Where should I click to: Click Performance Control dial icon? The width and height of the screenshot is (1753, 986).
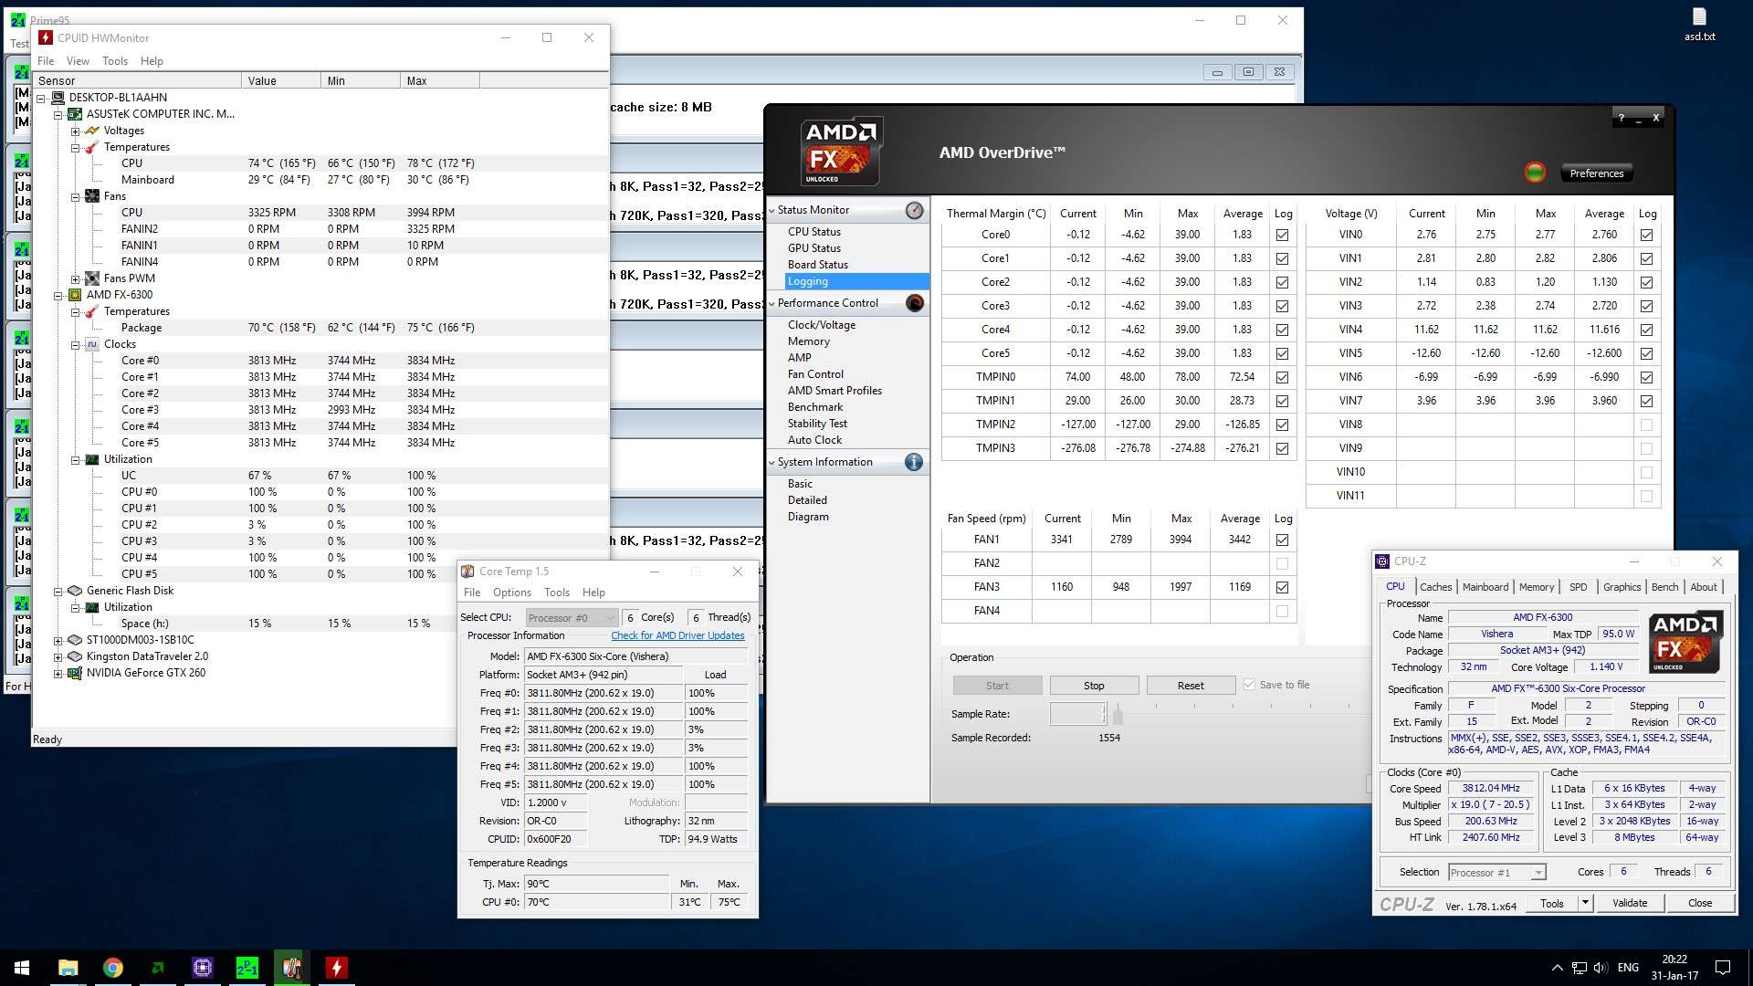914,303
